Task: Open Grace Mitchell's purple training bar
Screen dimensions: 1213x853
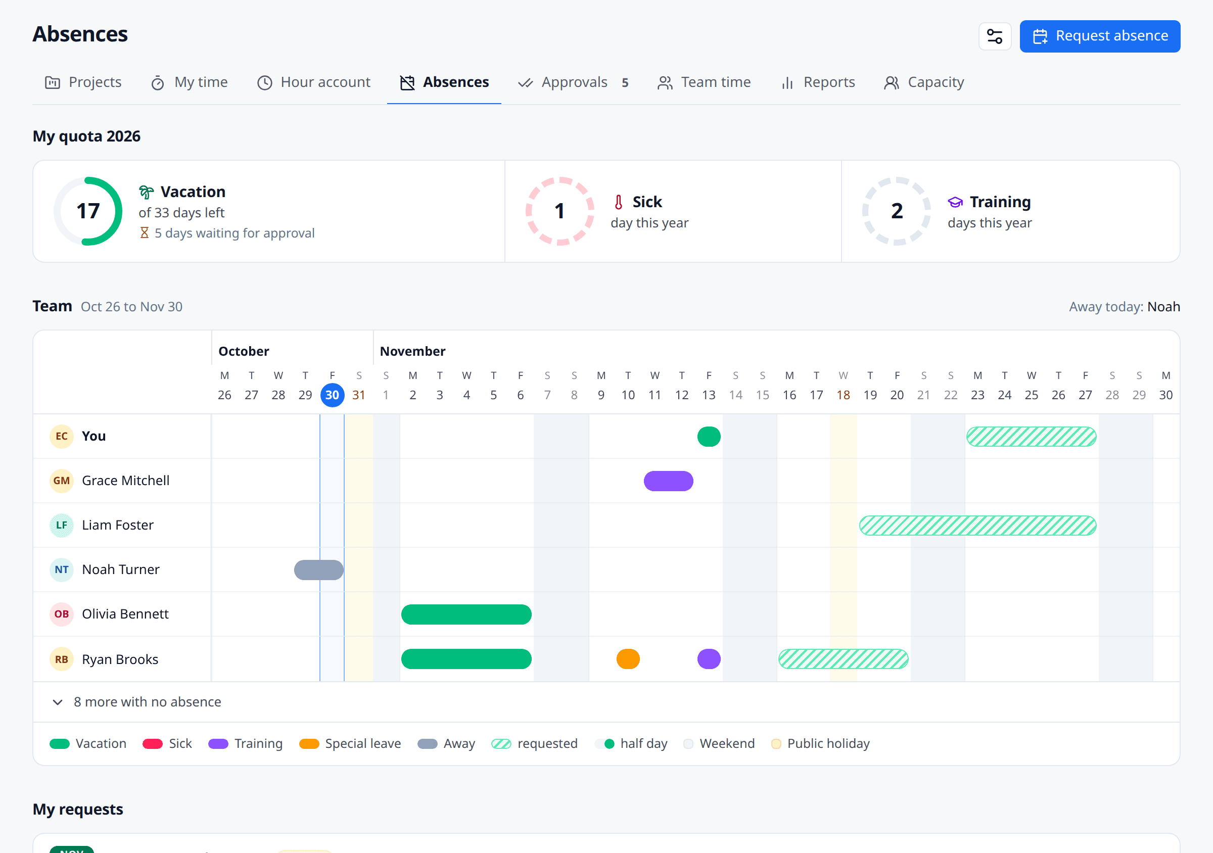Action: click(668, 481)
